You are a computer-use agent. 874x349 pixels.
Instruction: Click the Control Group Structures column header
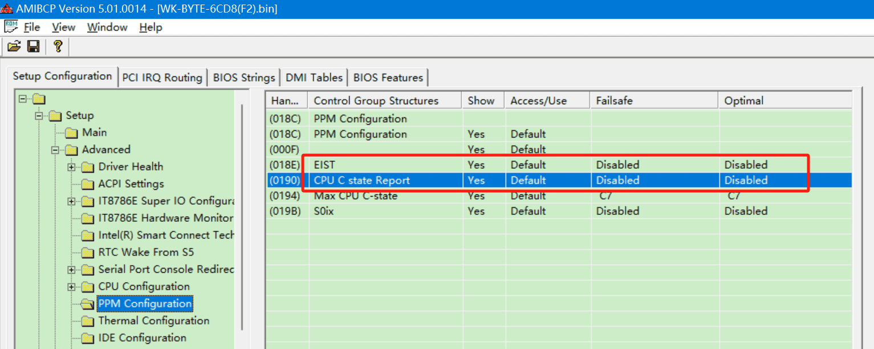(376, 101)
